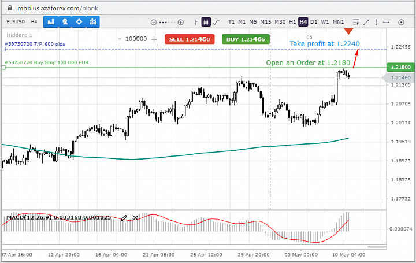The image size is (416, 263).
Task: Click the 100000 volume input field
Action: pyautogui.click(x=136, y=39)
